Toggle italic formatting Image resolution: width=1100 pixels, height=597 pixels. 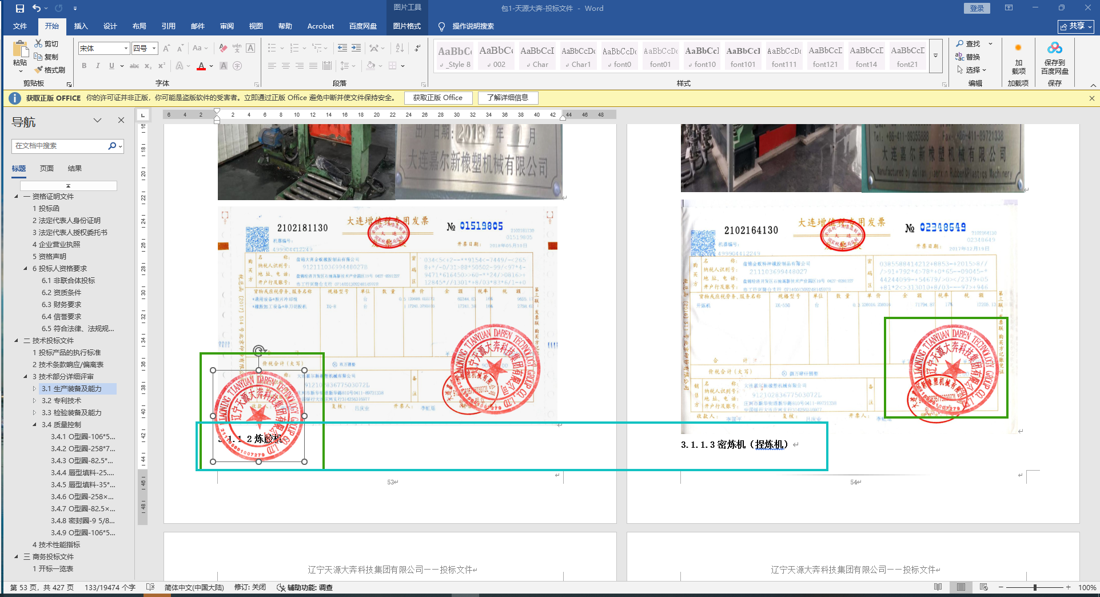point(98,66)
